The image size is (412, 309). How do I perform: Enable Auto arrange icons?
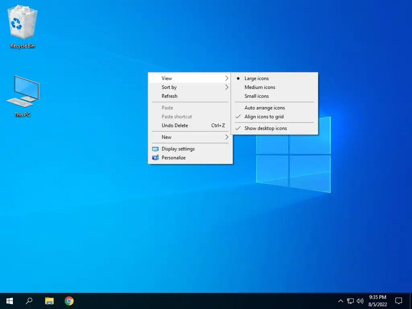(274, 108)
